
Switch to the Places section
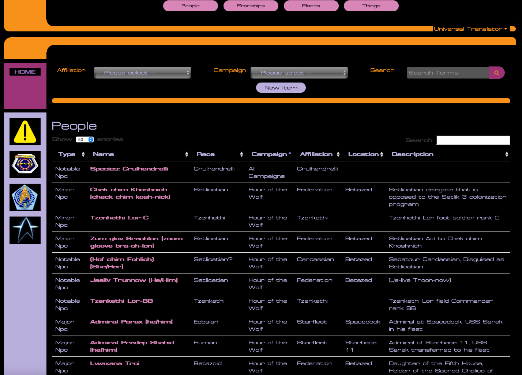click(x=311, y=5)
